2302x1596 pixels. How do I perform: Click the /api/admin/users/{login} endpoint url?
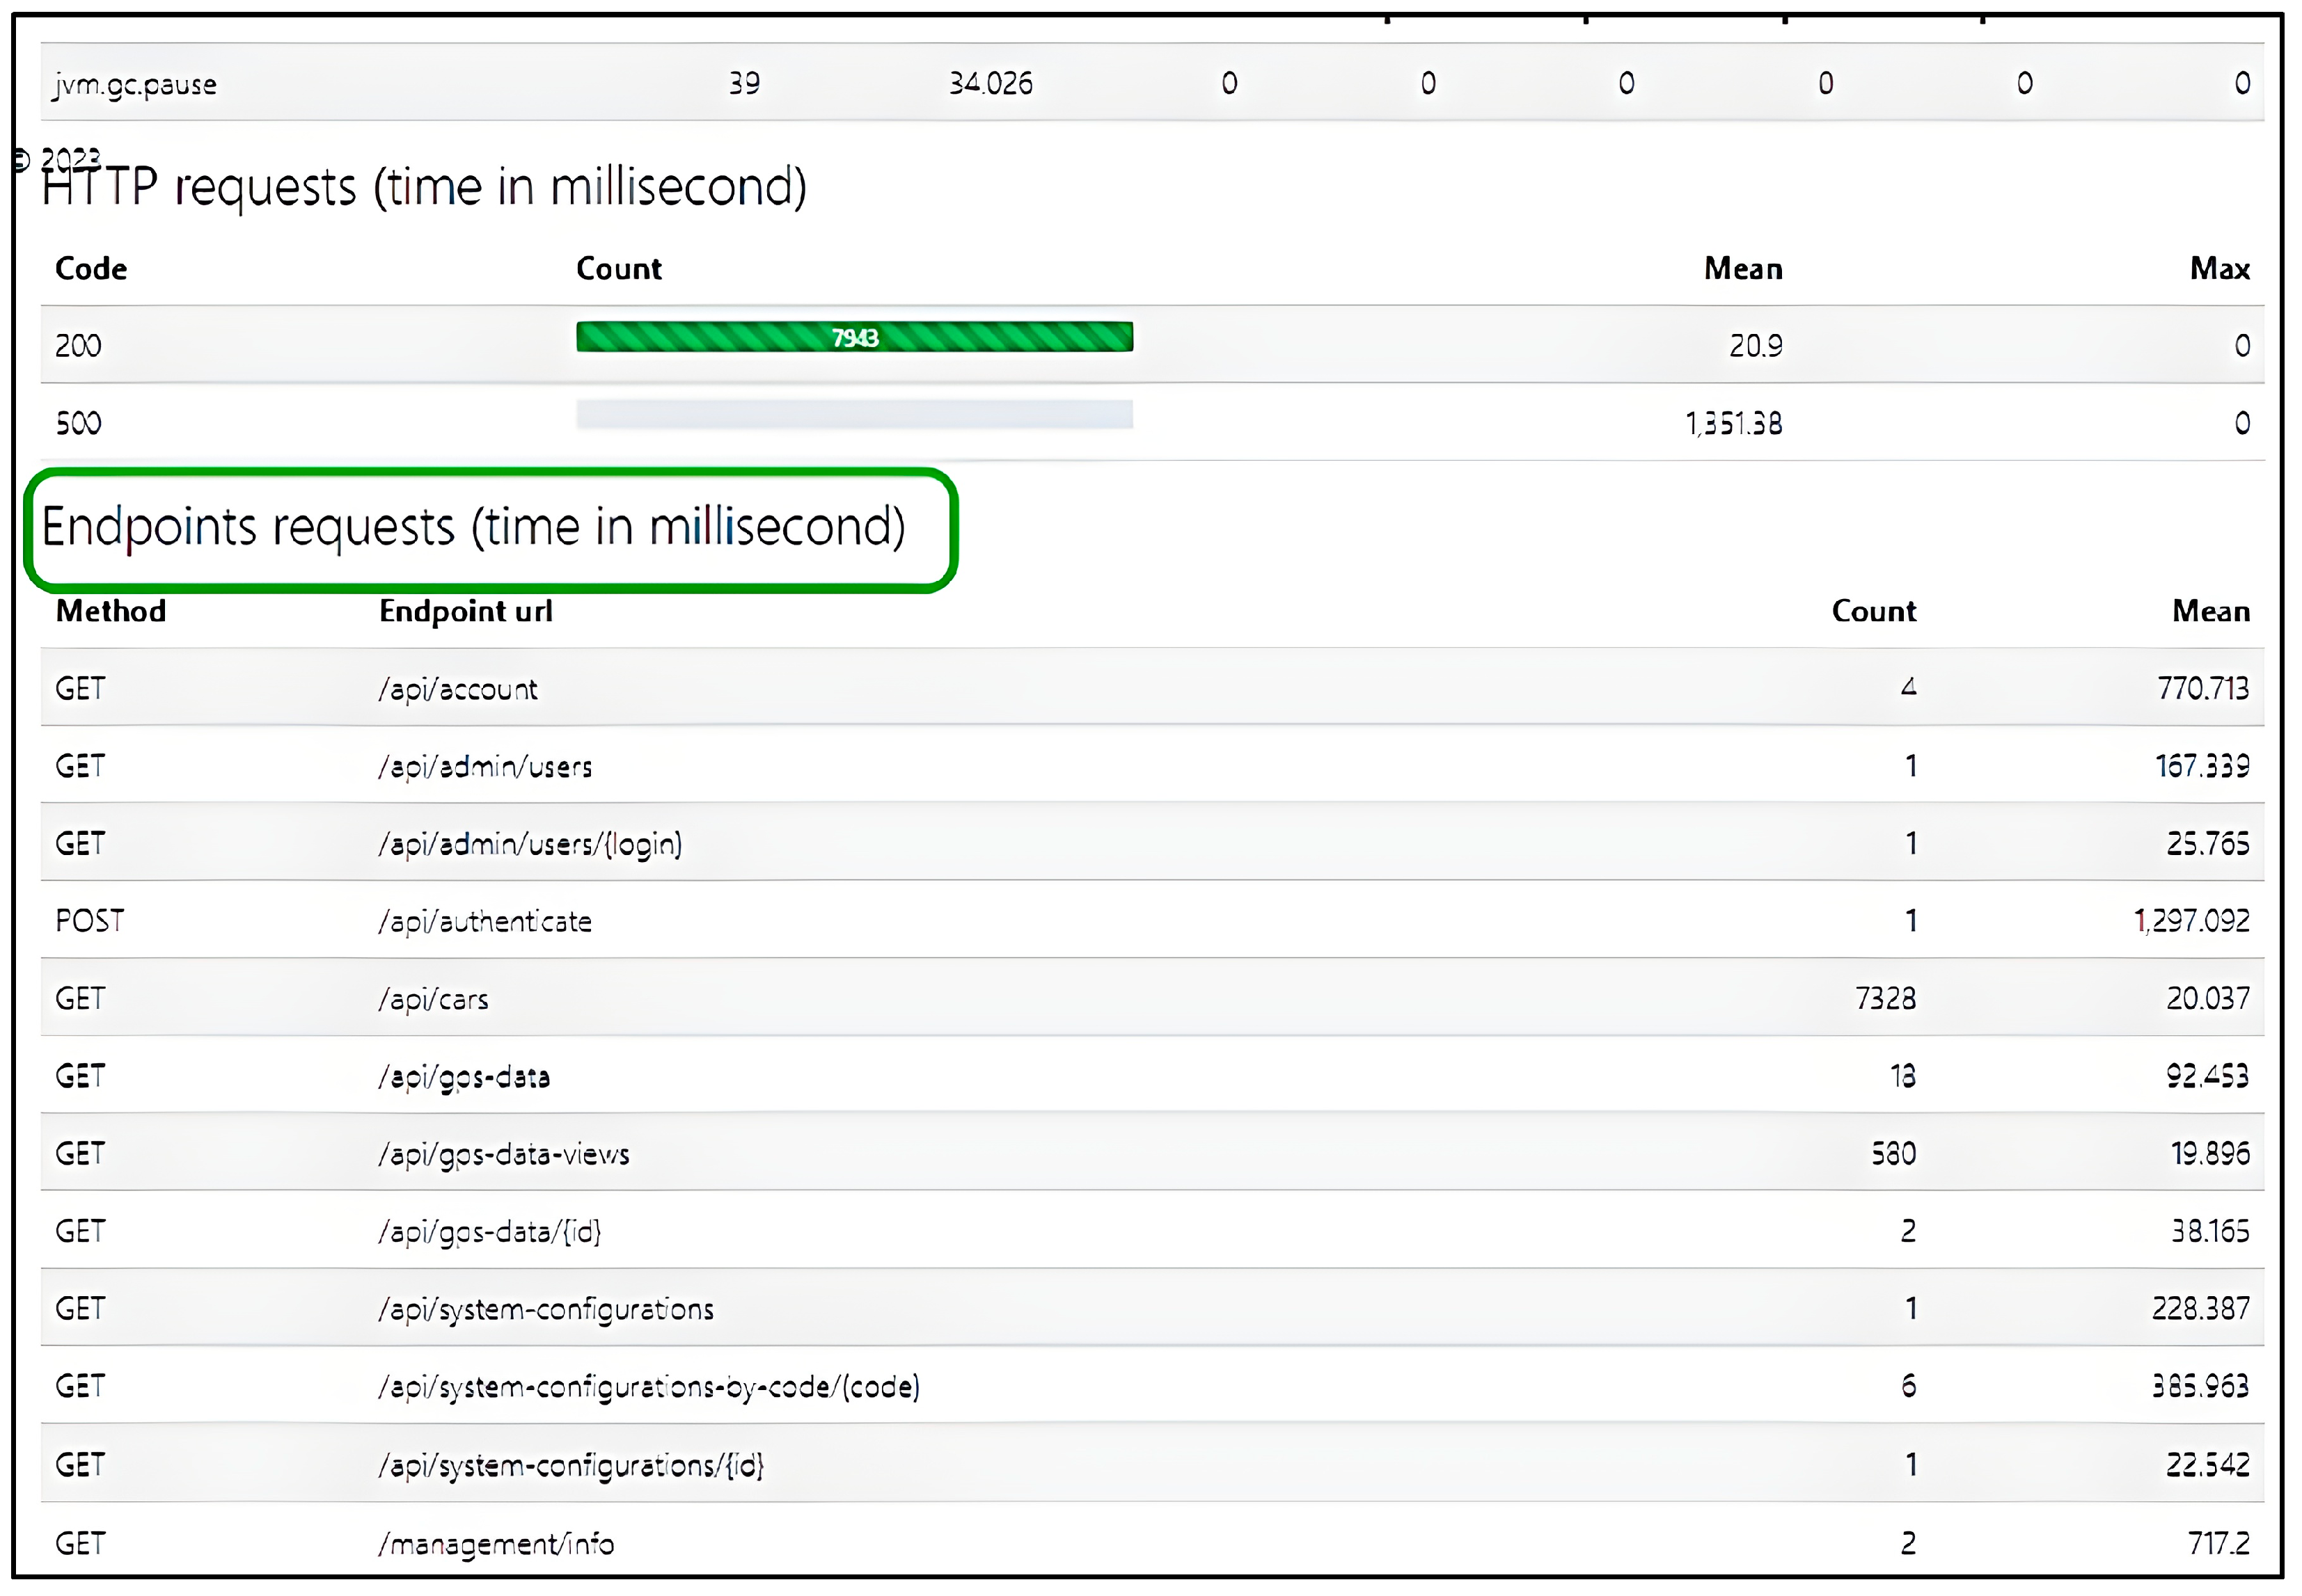530,844
